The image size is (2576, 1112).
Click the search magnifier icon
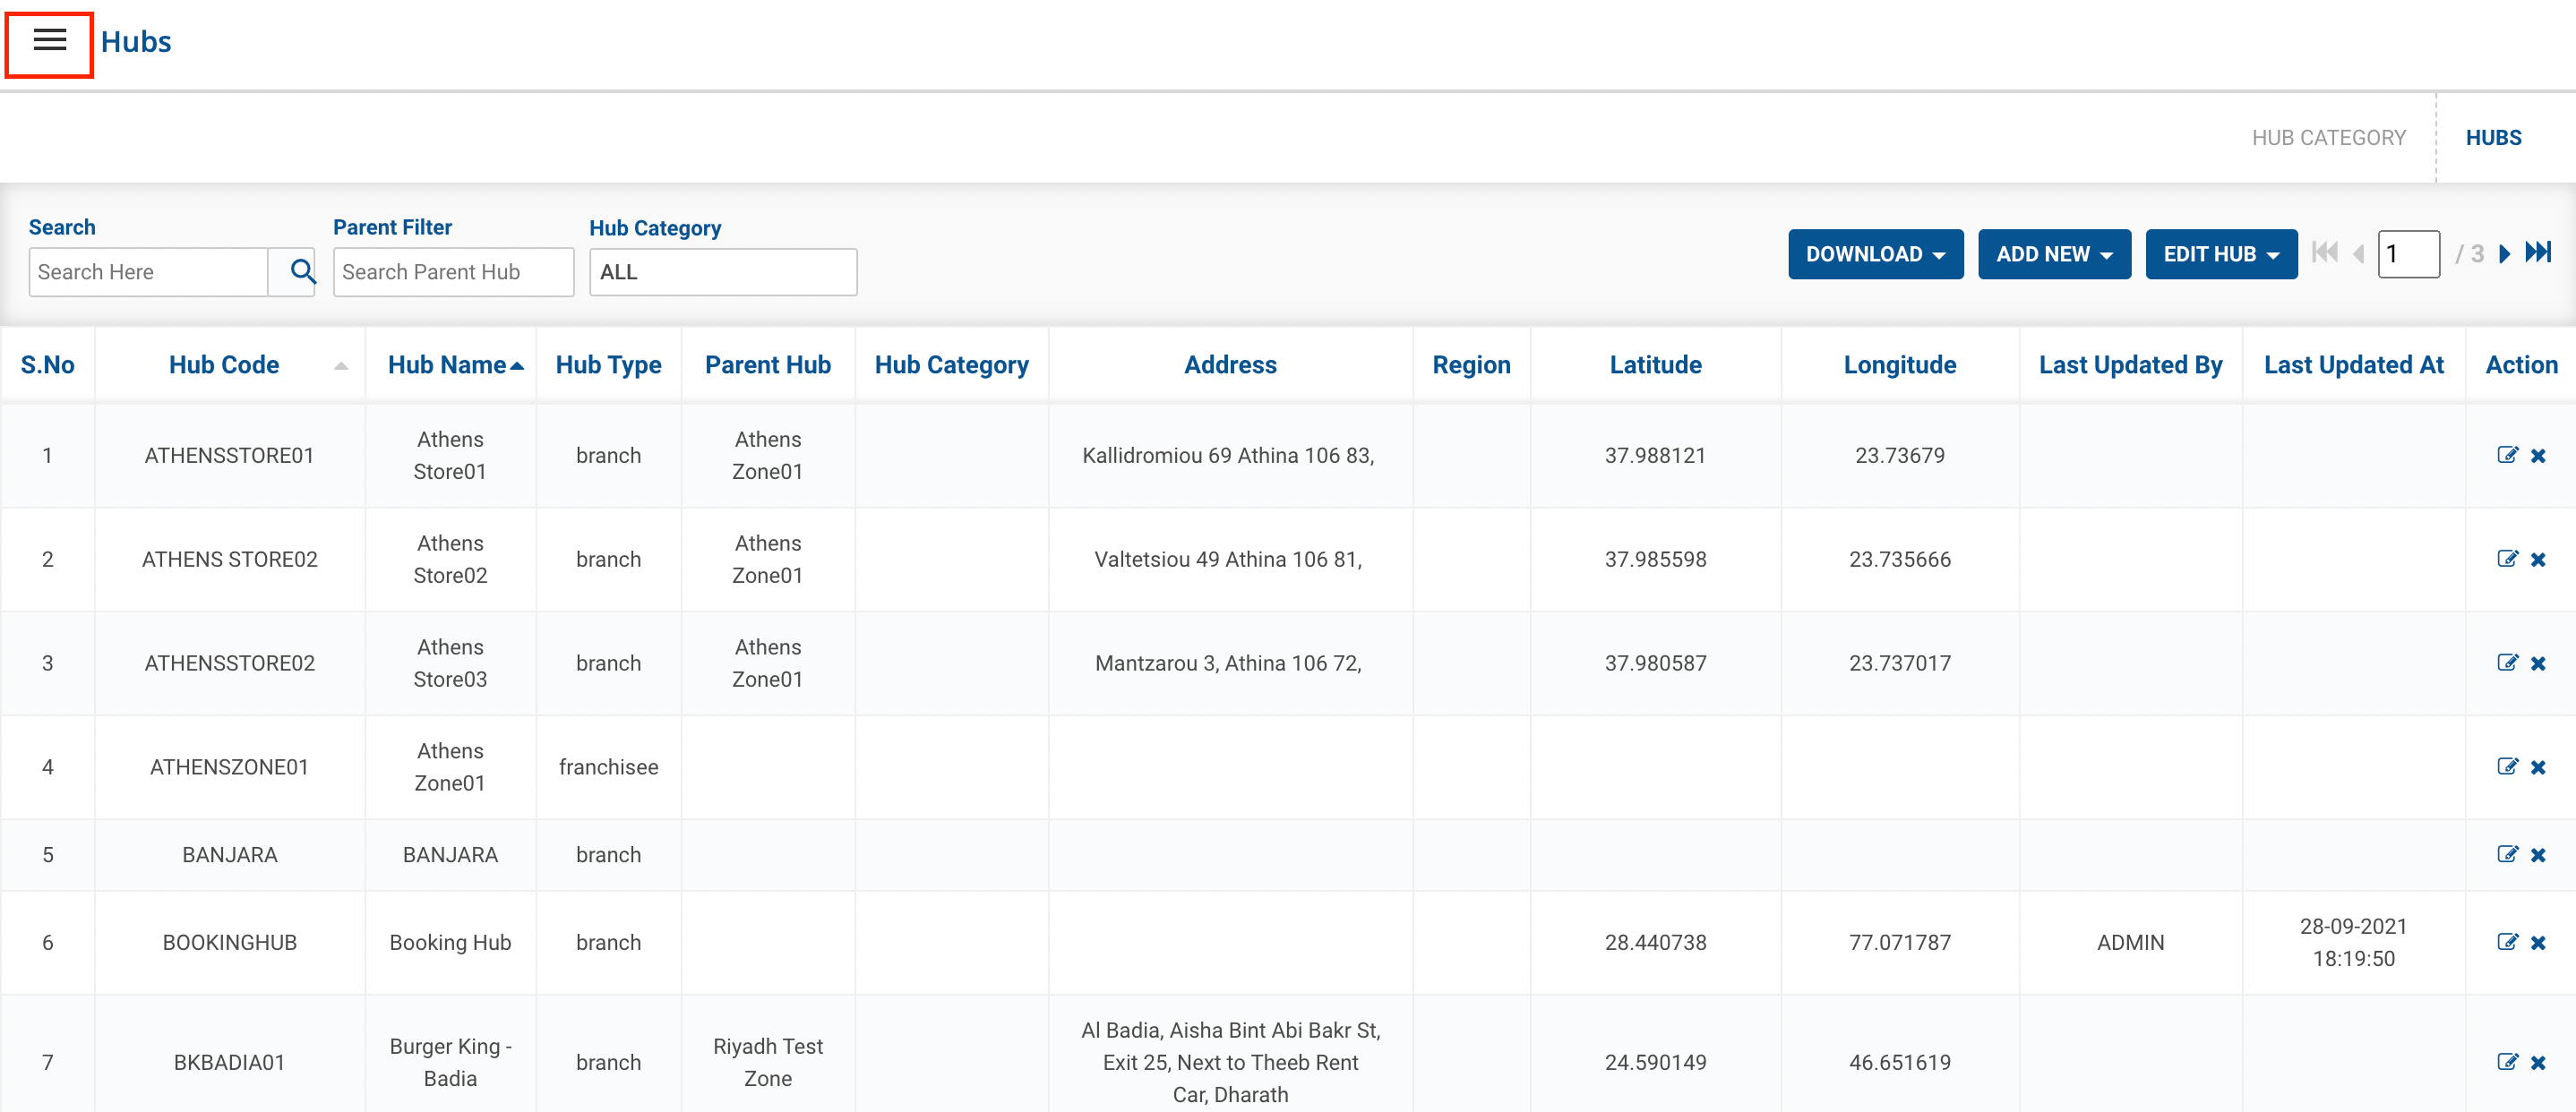[302, 271]
